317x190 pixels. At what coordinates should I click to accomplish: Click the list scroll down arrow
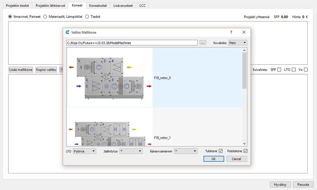click(244, 144)
